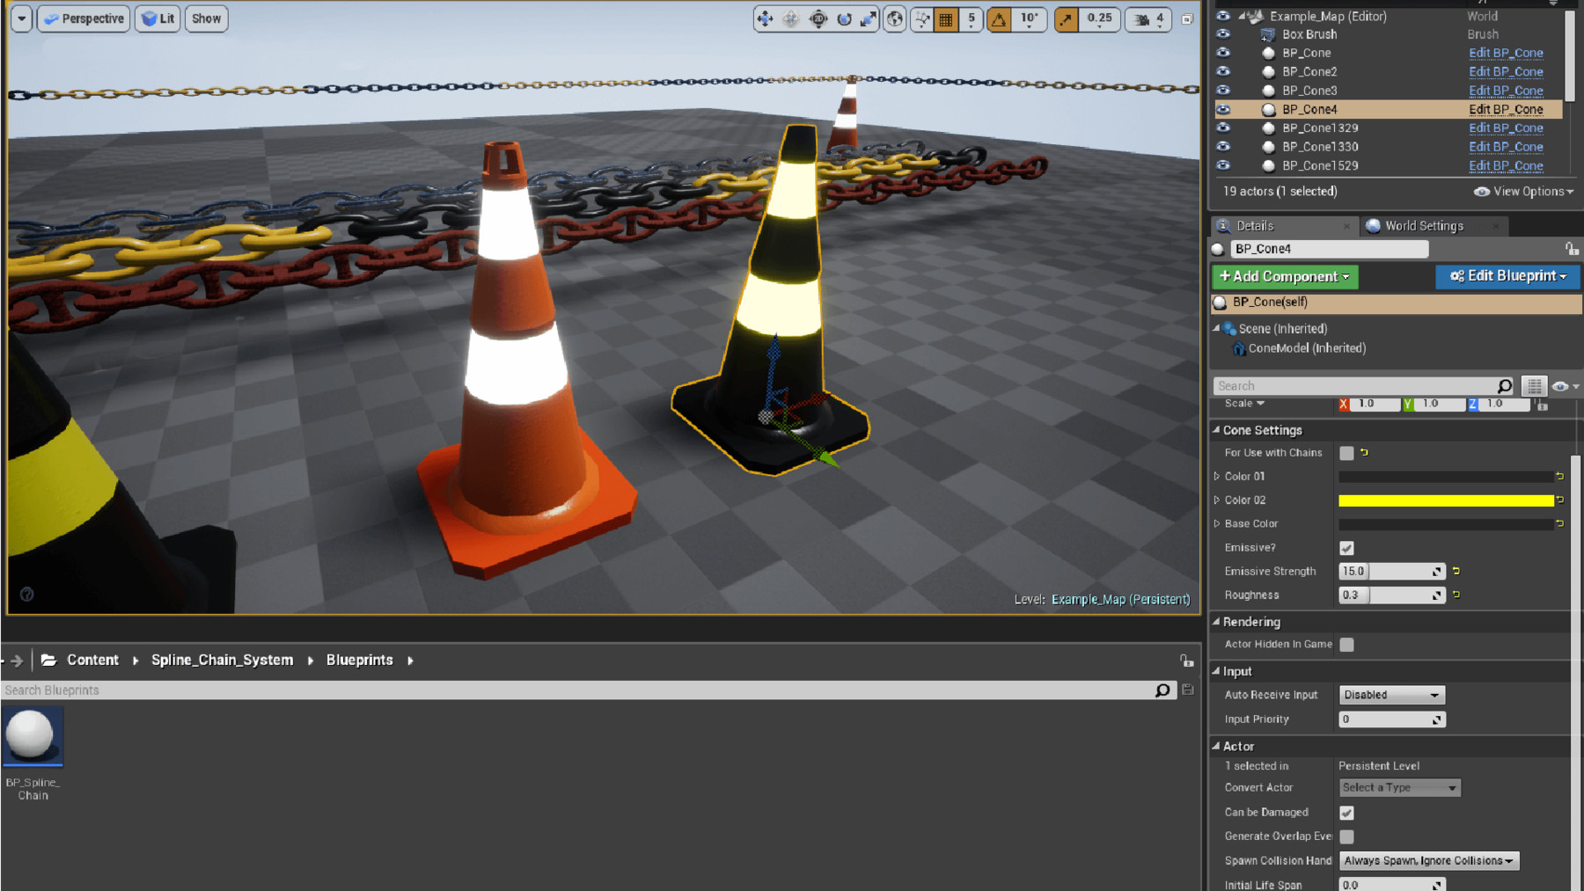This screenshot has height=891, width=1584.
Task: Toggle surface snapping in the viewport toolbar
Action: (x=923, y=18)
